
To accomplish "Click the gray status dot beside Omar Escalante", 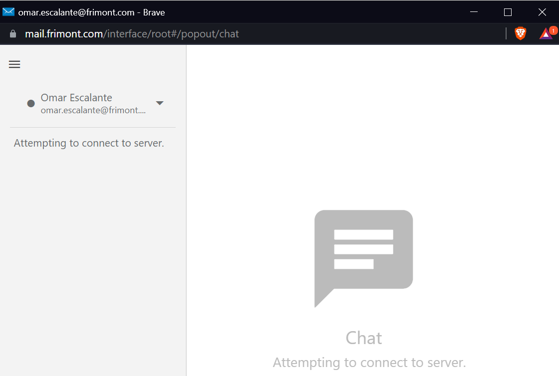I will pyautogui.click(x=31, y=103).
